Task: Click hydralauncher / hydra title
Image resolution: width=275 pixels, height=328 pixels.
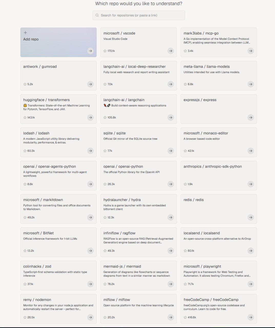Action: (x=122, y=200)
